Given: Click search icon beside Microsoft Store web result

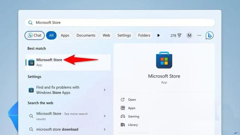Looking at the screenshot, I should coord(31,116).
